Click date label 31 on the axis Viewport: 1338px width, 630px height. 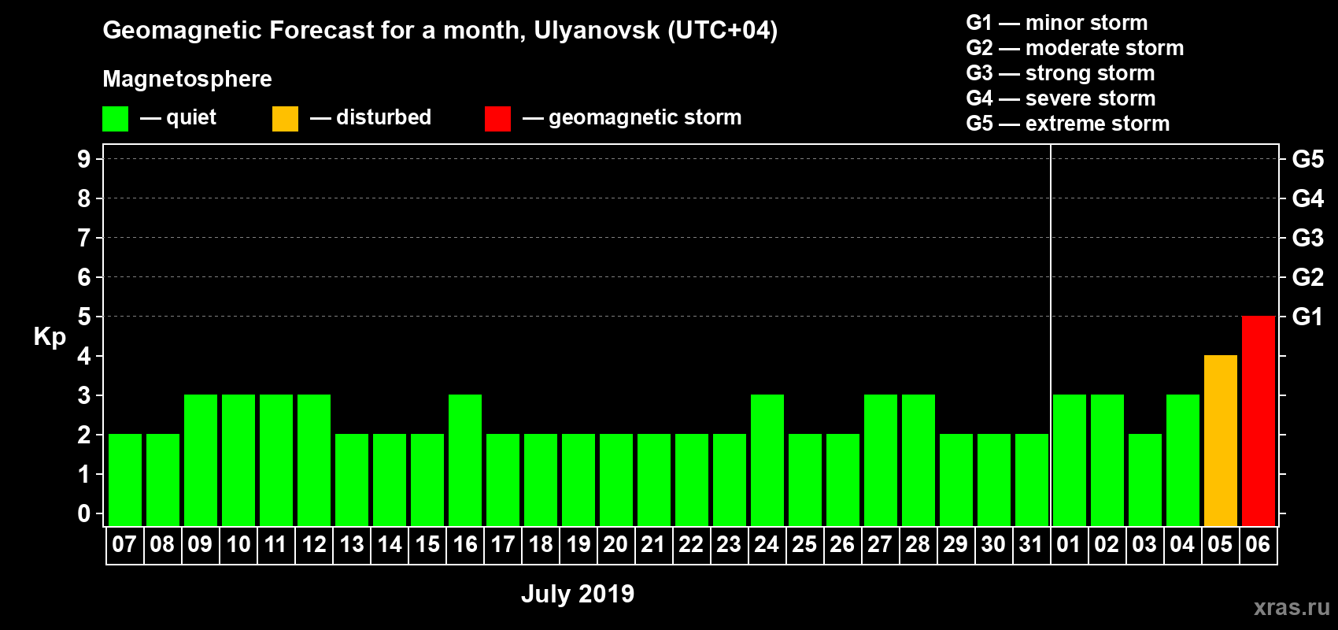1031,545
